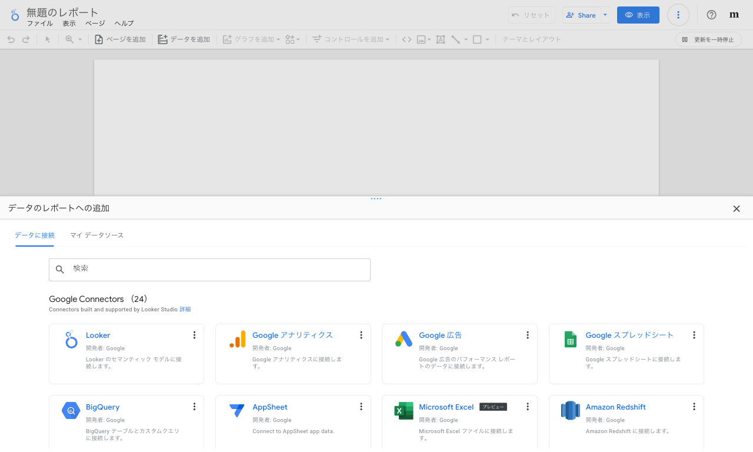Click the connector search input field

pyautogui.click(x=210, y=270)
